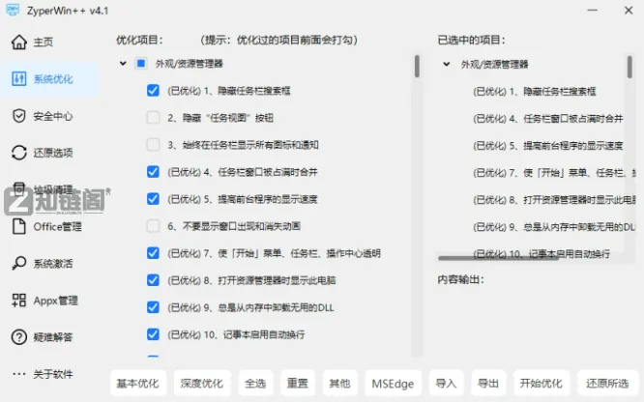Uncheck item 10 记事本启用自动换行
644x402 pixels.
pyautogui.click(x=153, y=334)
